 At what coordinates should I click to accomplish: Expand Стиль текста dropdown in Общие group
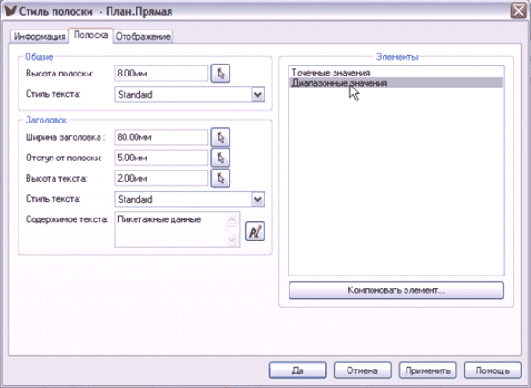(x=258, y=94)
